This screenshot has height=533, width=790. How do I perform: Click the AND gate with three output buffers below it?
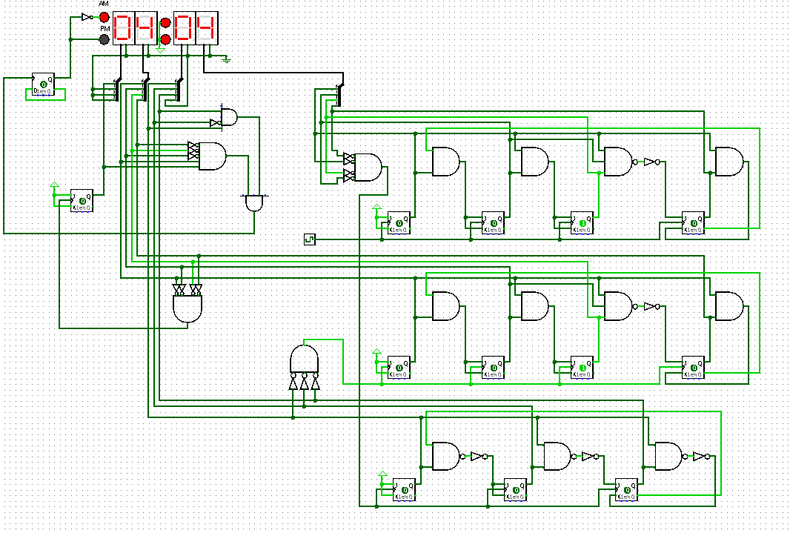tap(304, 361)
